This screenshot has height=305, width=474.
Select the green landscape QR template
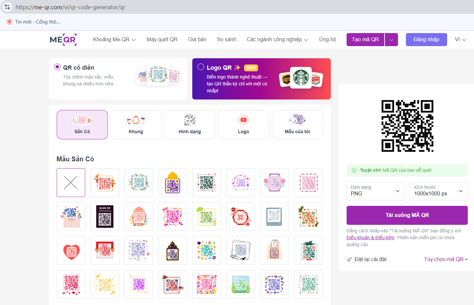(x=241, y=284)
